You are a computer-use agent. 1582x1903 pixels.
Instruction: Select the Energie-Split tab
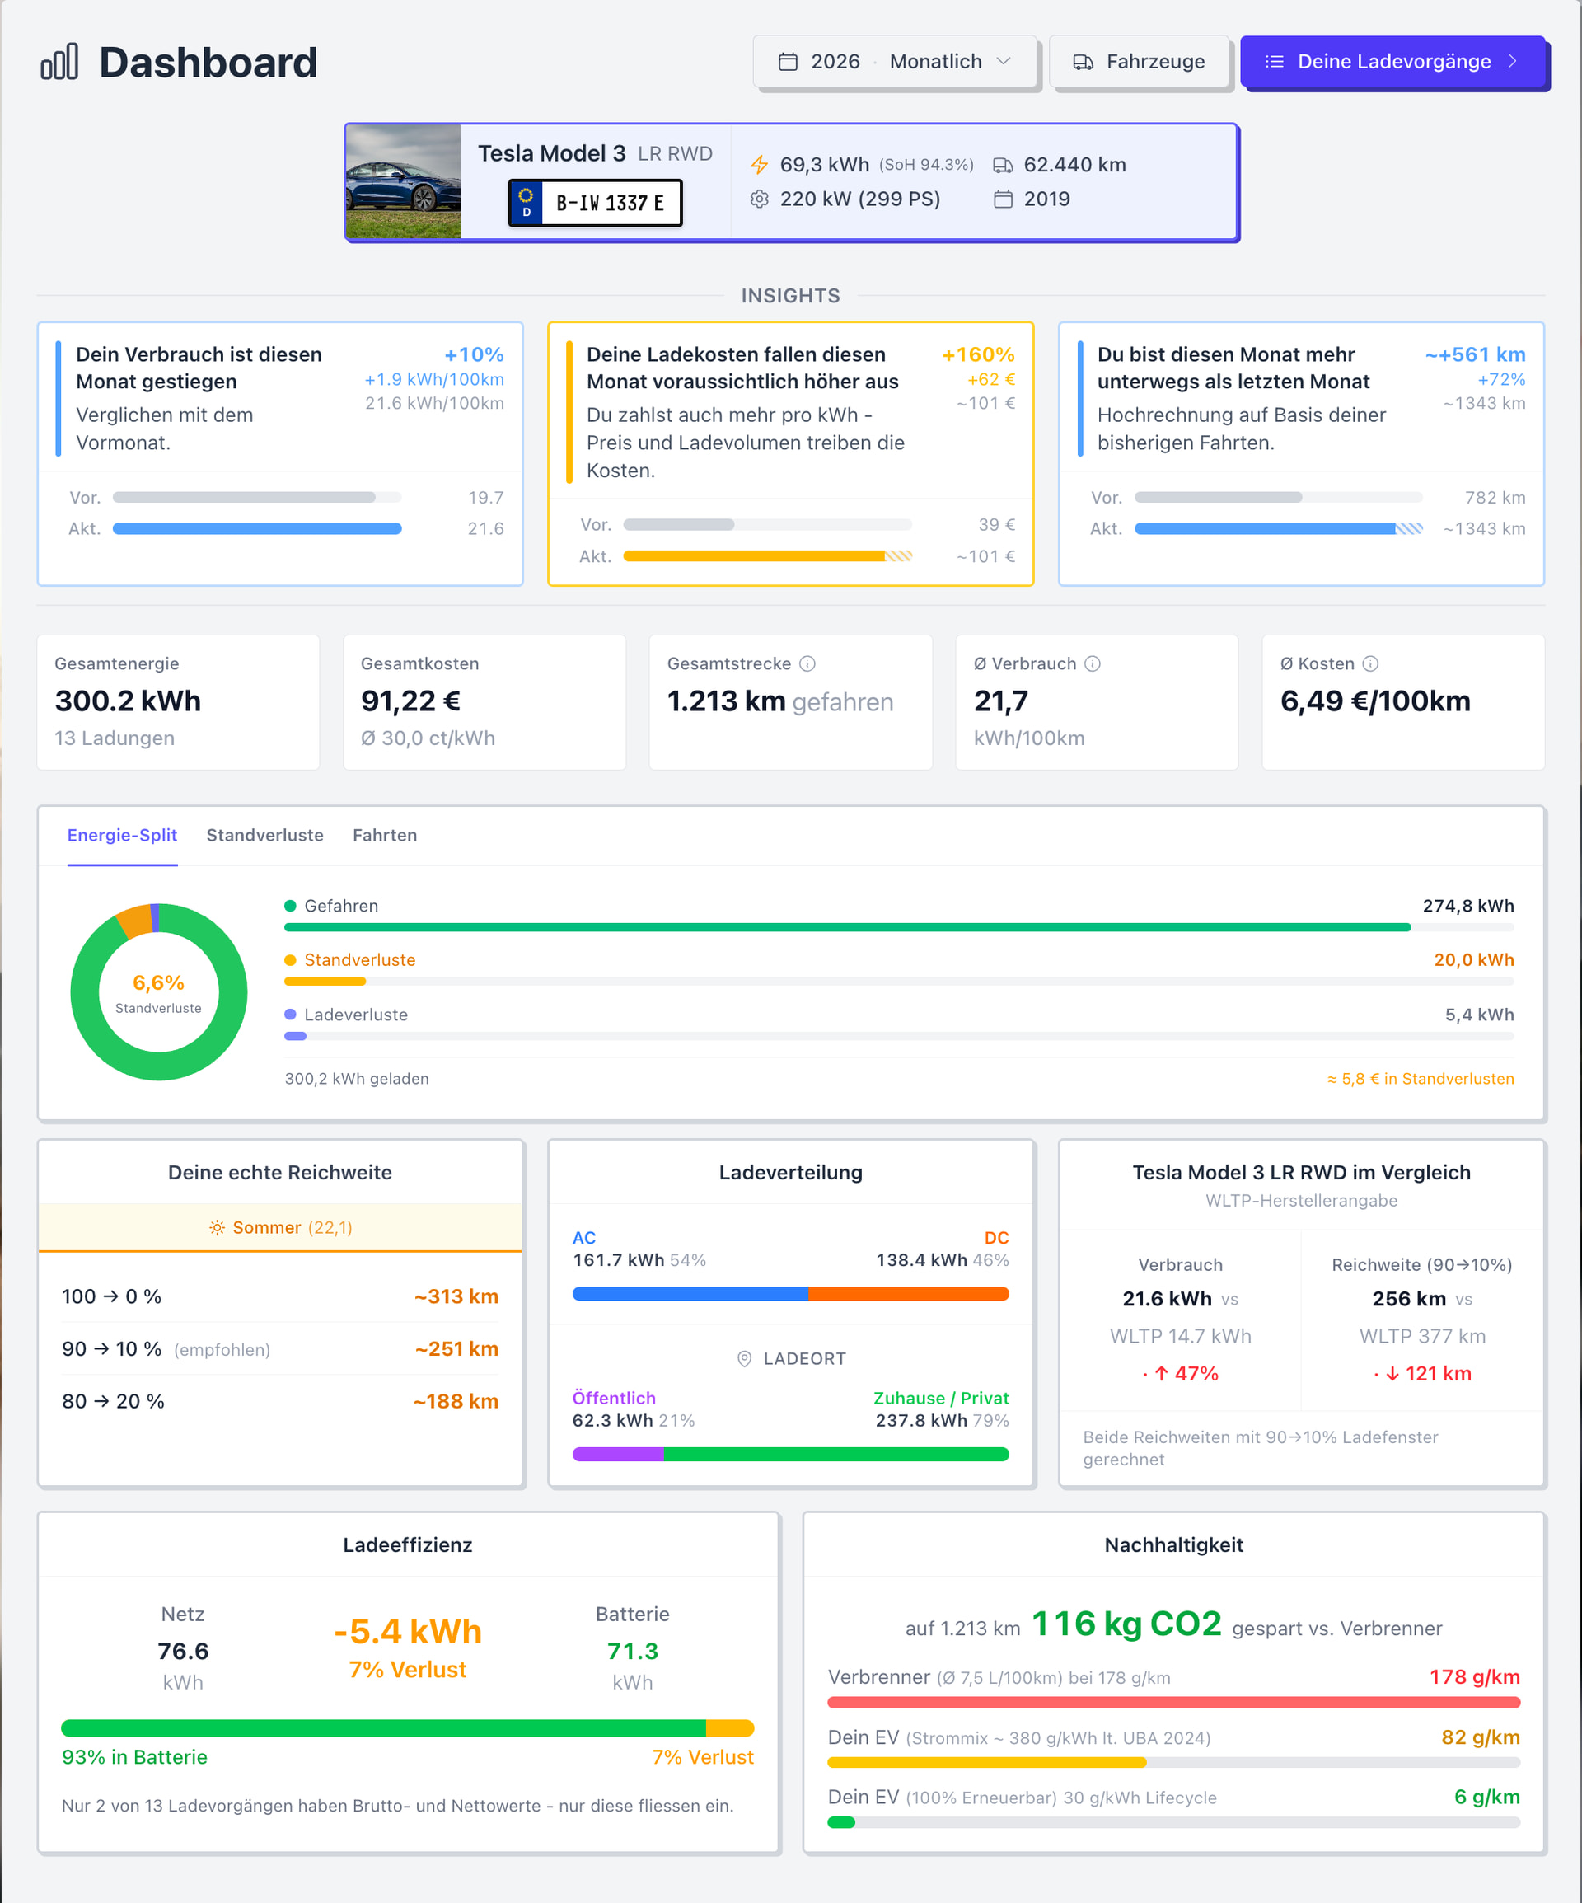pos(122,835)
